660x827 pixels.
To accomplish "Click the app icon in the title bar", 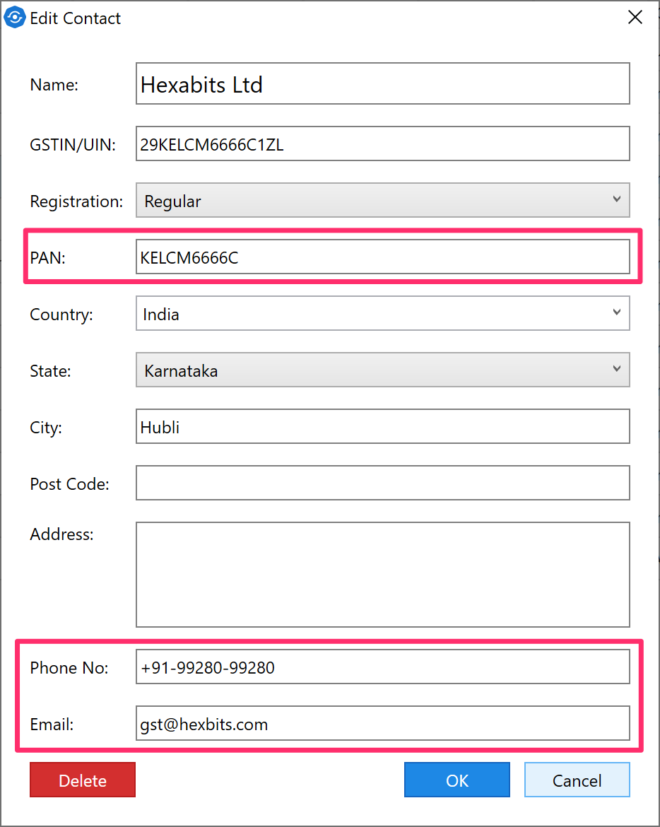I will [16, 18].
